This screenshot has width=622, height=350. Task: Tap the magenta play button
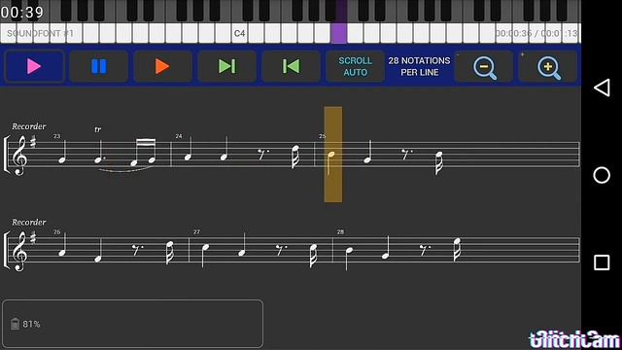click(x=34, y=66)
